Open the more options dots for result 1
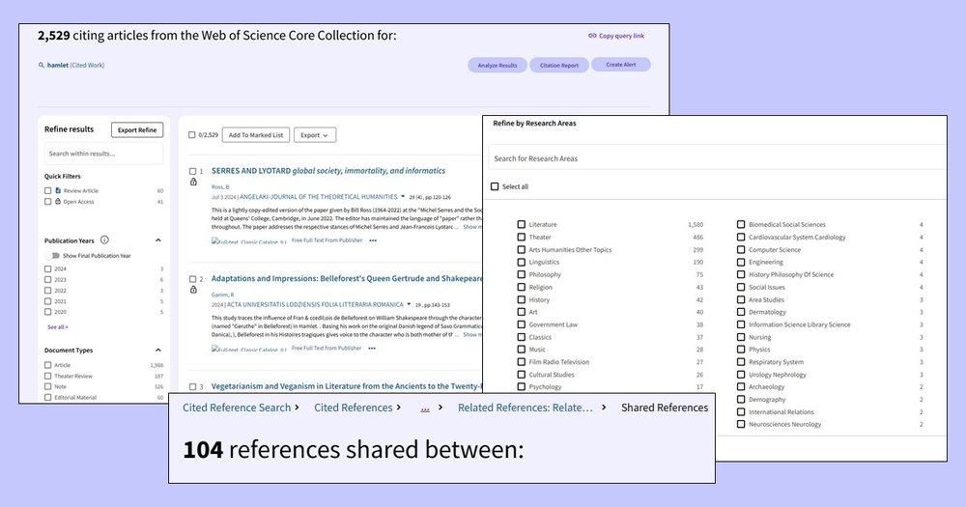 coord(373,240)
